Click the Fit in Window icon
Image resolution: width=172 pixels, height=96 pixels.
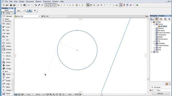pos(60,94)
